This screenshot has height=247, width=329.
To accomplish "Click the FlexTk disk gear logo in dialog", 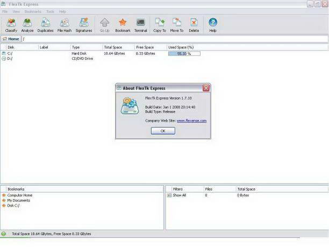I will coord(130,105).
